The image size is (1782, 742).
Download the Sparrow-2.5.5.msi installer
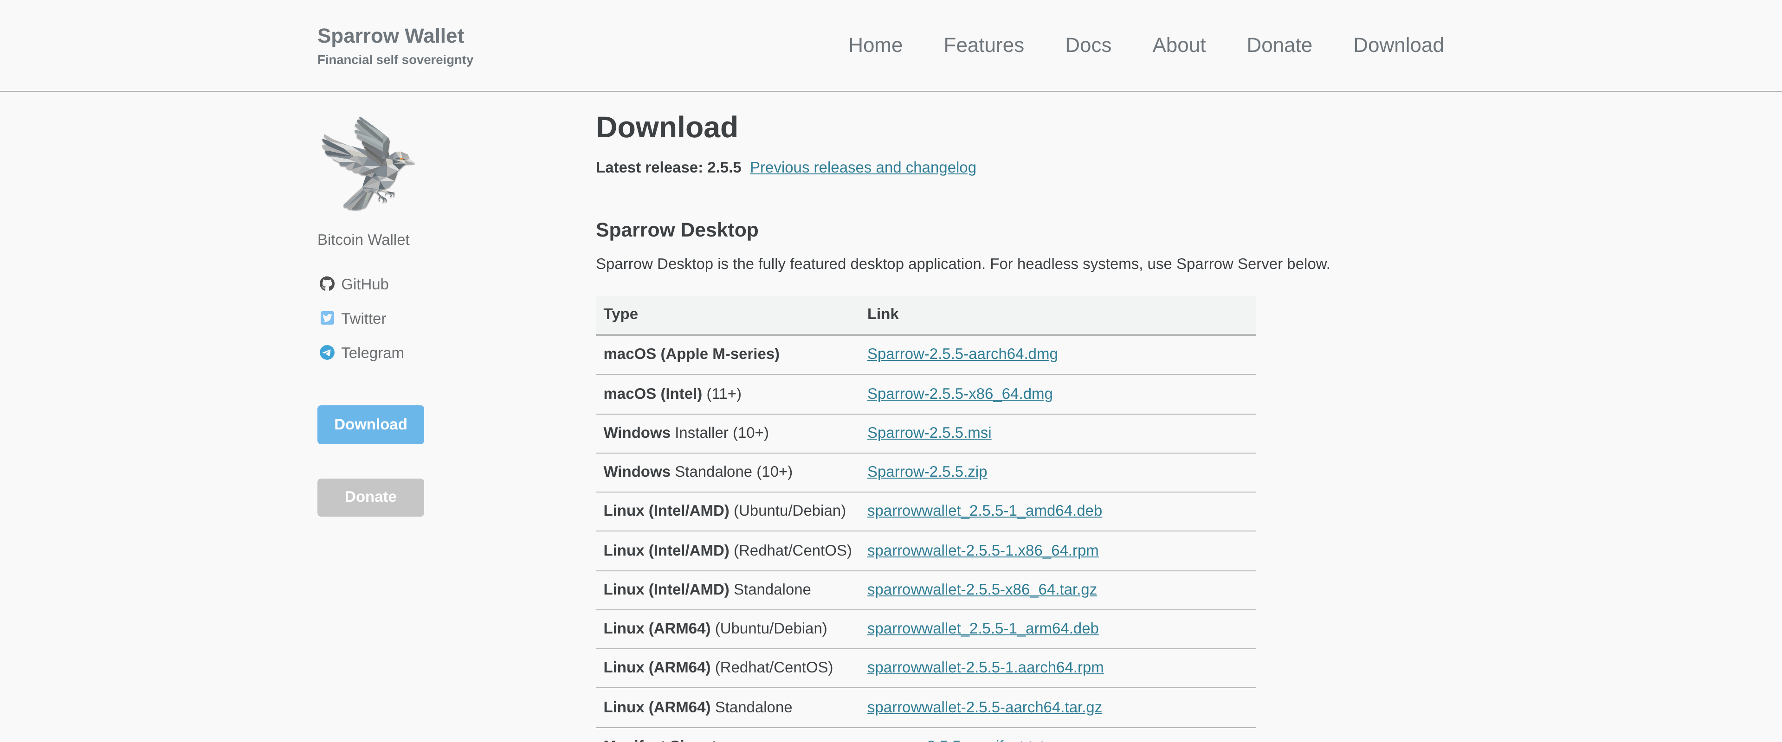(929, 433)
